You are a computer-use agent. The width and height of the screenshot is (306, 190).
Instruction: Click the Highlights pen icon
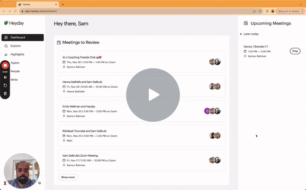tap(6, 54)
